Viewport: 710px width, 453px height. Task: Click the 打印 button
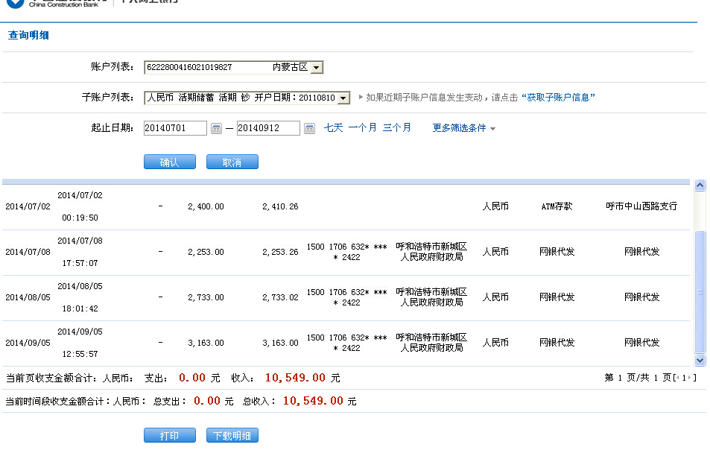[170, 435]
